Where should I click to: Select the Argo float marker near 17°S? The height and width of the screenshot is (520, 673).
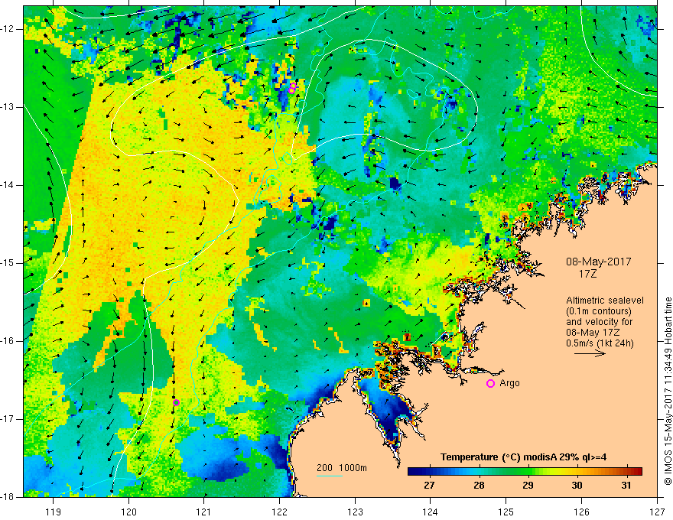click(x=176, y=402)
